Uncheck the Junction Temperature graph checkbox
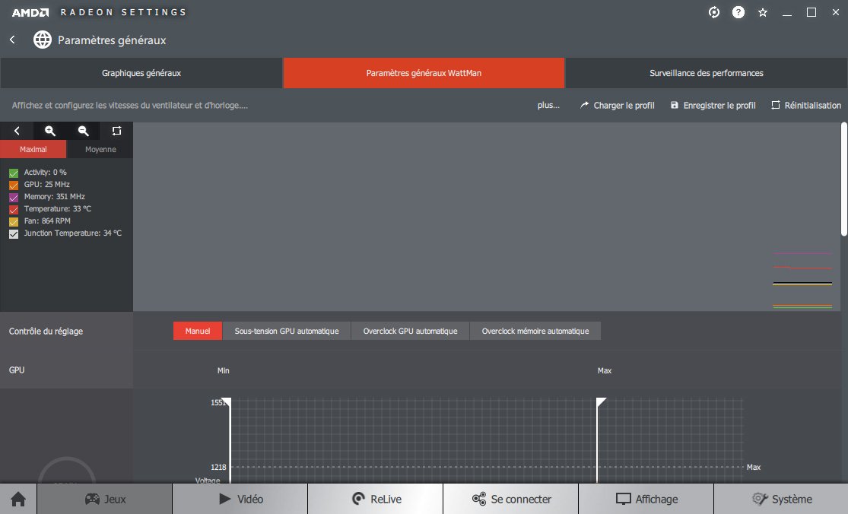 point(14,234)
